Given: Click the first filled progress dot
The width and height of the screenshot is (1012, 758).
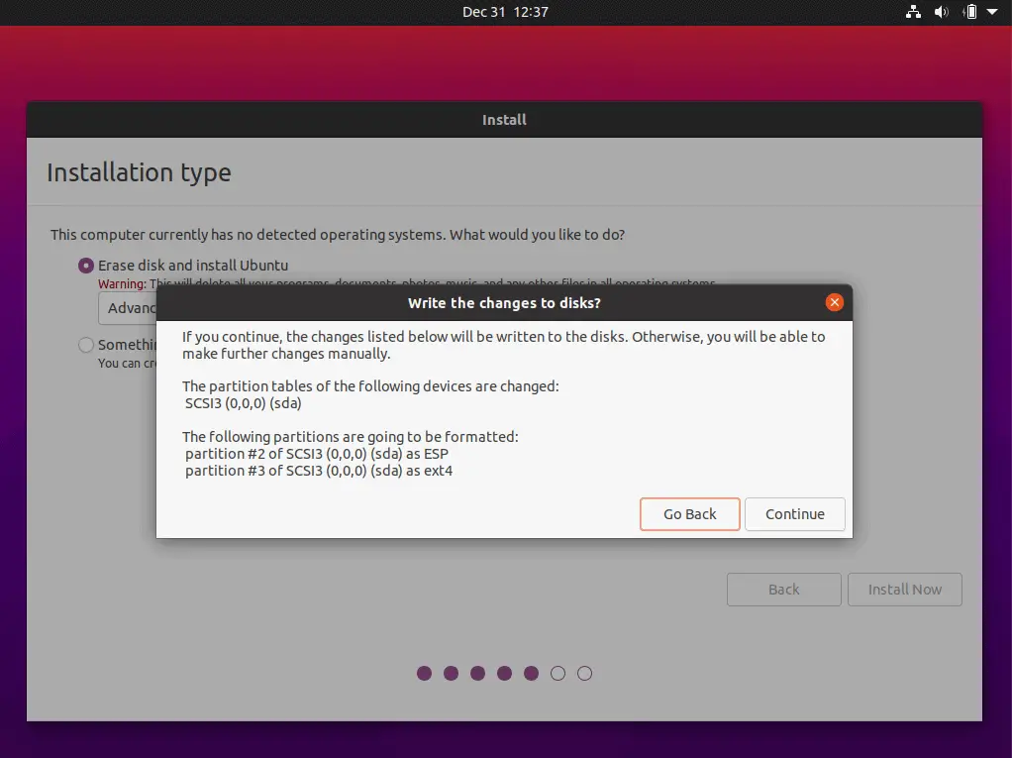Looking at the screenshot, I should coord(424,674).
